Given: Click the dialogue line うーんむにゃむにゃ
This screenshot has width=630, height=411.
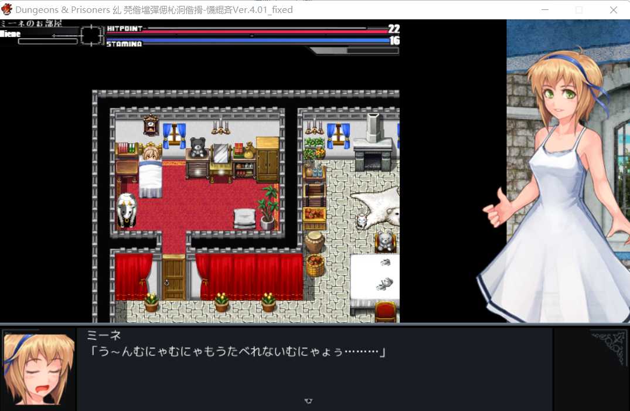Looking at the screenshot, I should 237,352.
